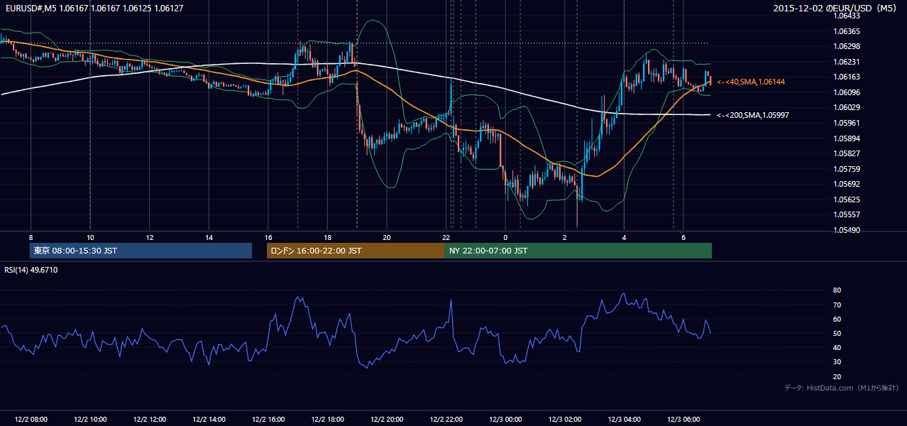Click price axis value 1.05894
Screen dimensions: 907x426
tap(847, 138)
